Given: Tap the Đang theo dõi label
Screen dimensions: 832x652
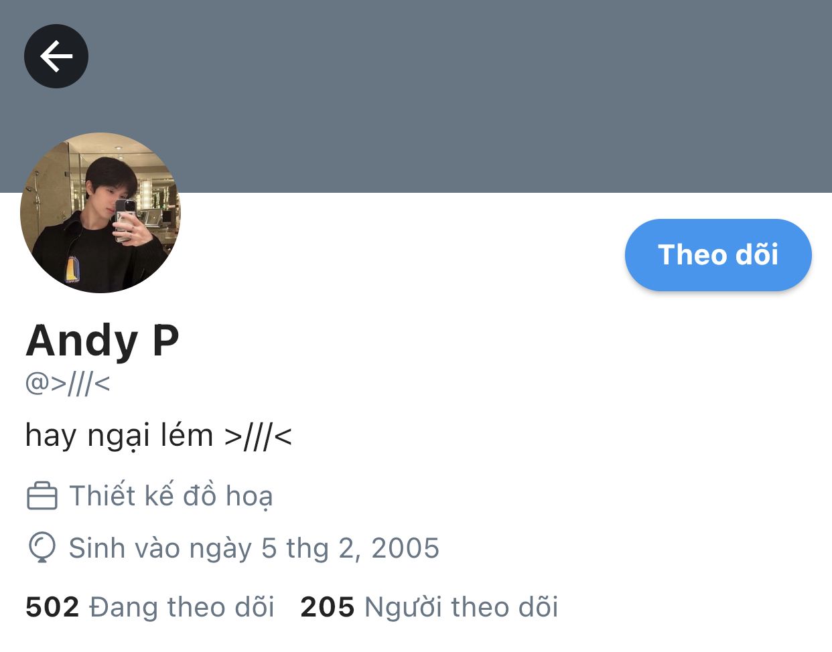Looking at the screenshot, I should (x=182, y=607).
